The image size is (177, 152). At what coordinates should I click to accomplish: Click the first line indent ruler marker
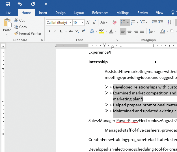coord(104,45)
